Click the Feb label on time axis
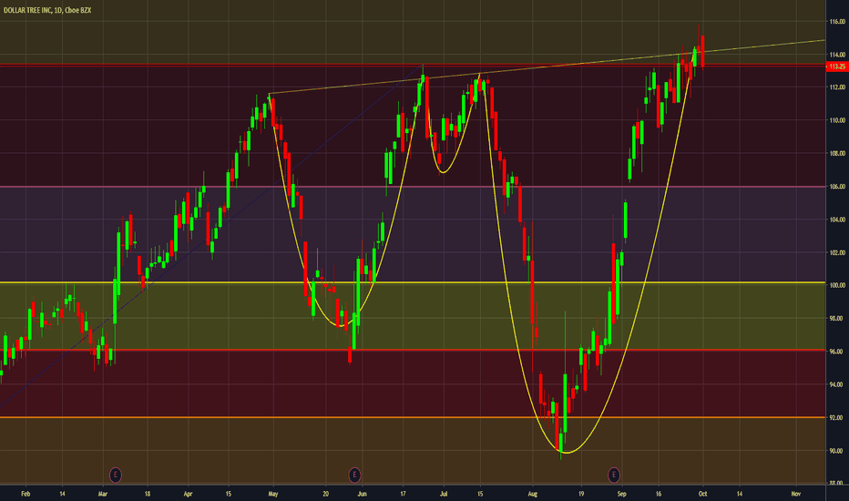The image size is (849, 501). (x=26, y=494)
